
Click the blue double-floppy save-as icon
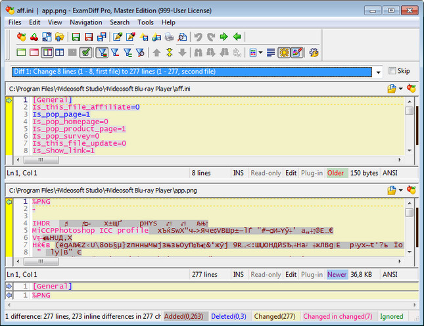click(x=102, y=37)
